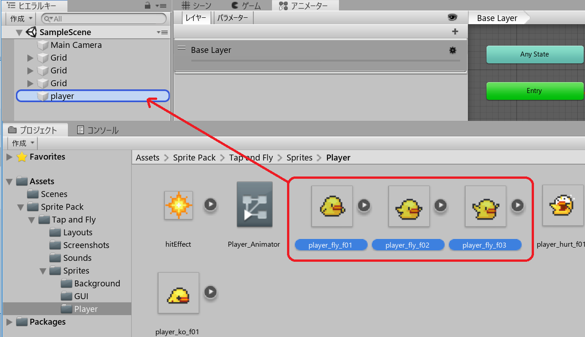Click the Hierarchy search field
585x337 pixels.
[x=104, y=19]
